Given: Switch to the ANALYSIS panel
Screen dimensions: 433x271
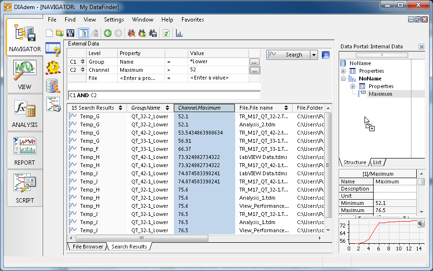Looking at the screenshot, I should (x=24, y=113).
